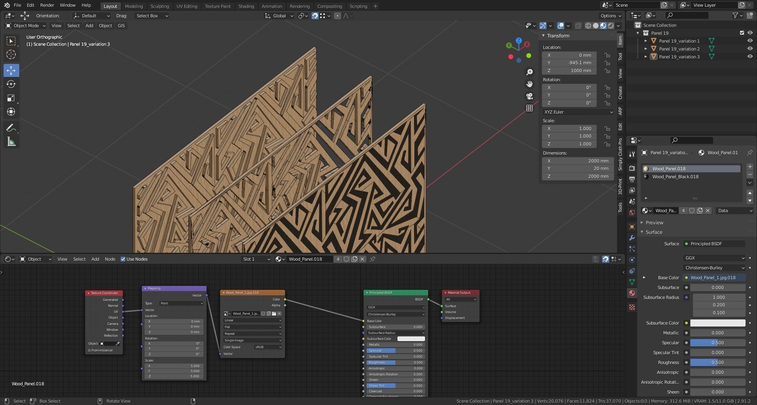Open Render properties tab icon
757x405 pixels.
tap(632, 168)
